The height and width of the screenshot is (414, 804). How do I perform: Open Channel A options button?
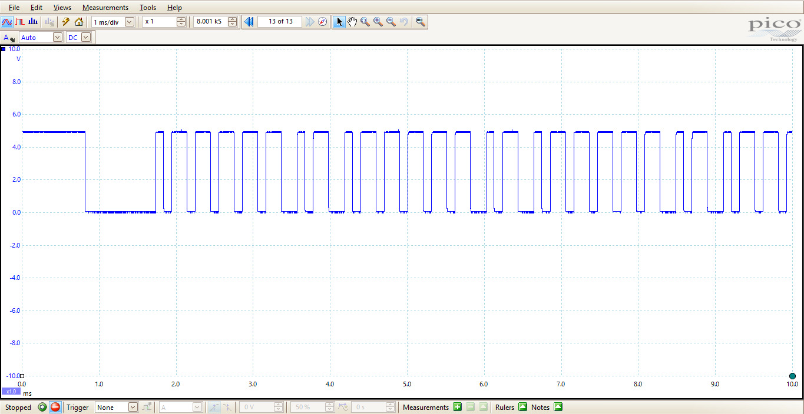pos(9,38)
